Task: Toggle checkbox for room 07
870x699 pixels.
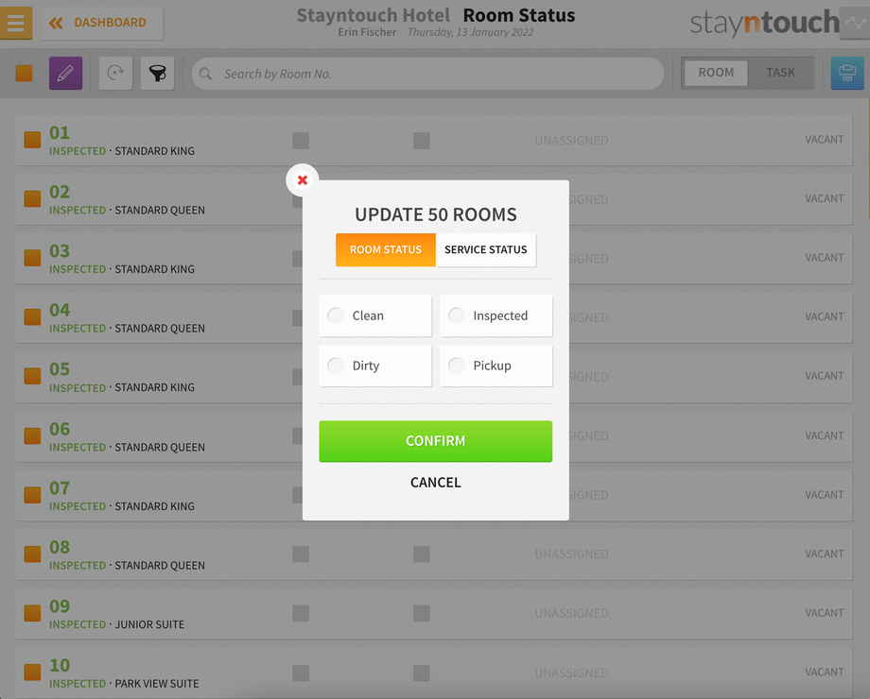Action: [x=32, y=494]
